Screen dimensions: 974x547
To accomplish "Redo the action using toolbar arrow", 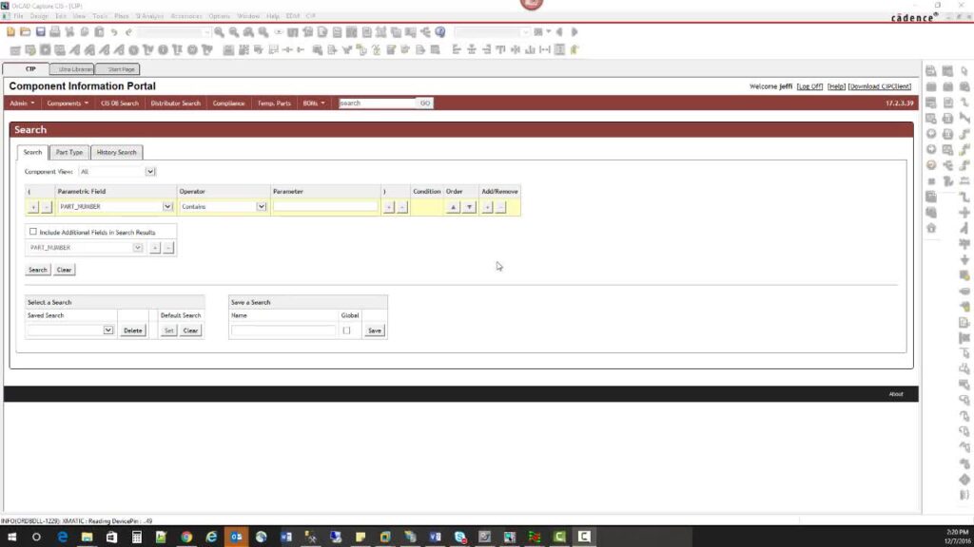I will point(128,32).
